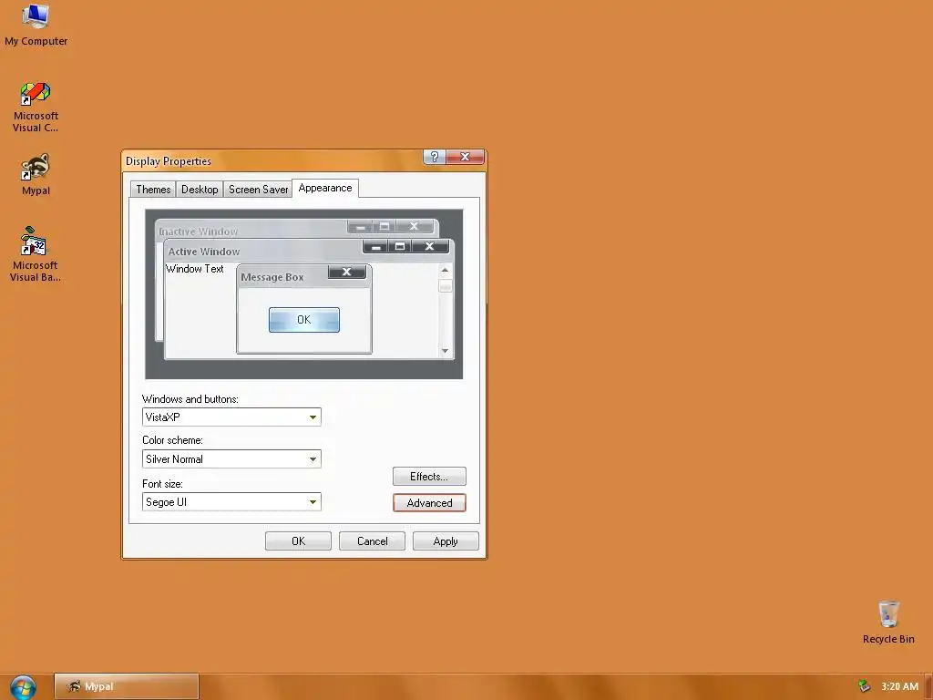Open the Color scheme dropdown
This screenshot has height=700, width=933.
pyautogui.click(x=231, y=459)
